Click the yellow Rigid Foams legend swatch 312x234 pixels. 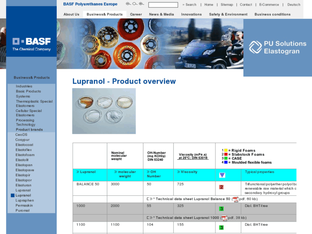pyautogui.click(x=226, y=150)
